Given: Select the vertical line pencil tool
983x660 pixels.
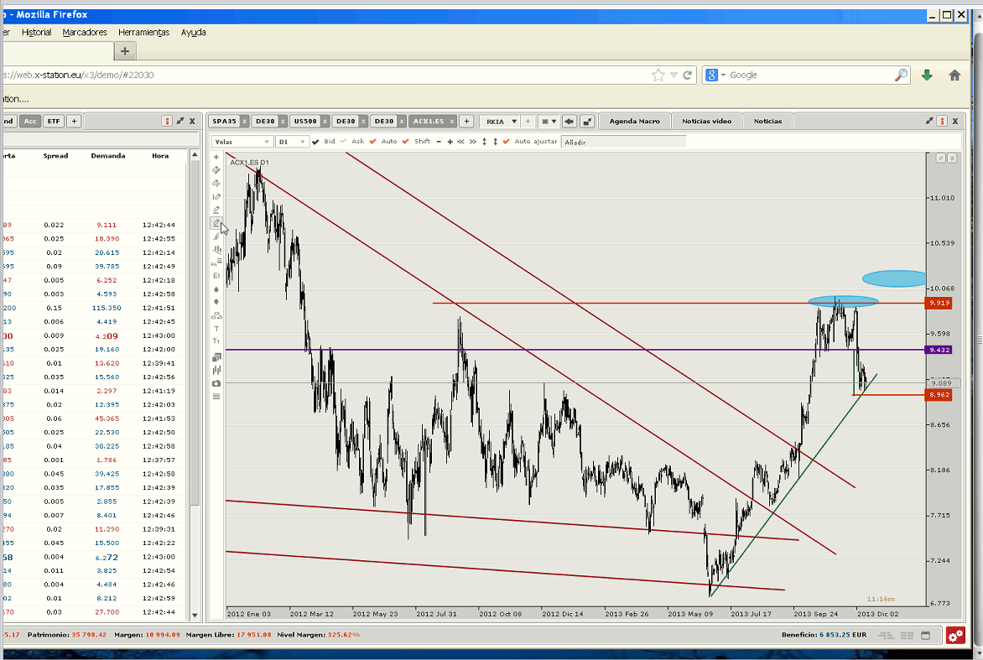Looking at the screenshot, I should point(216,197).
